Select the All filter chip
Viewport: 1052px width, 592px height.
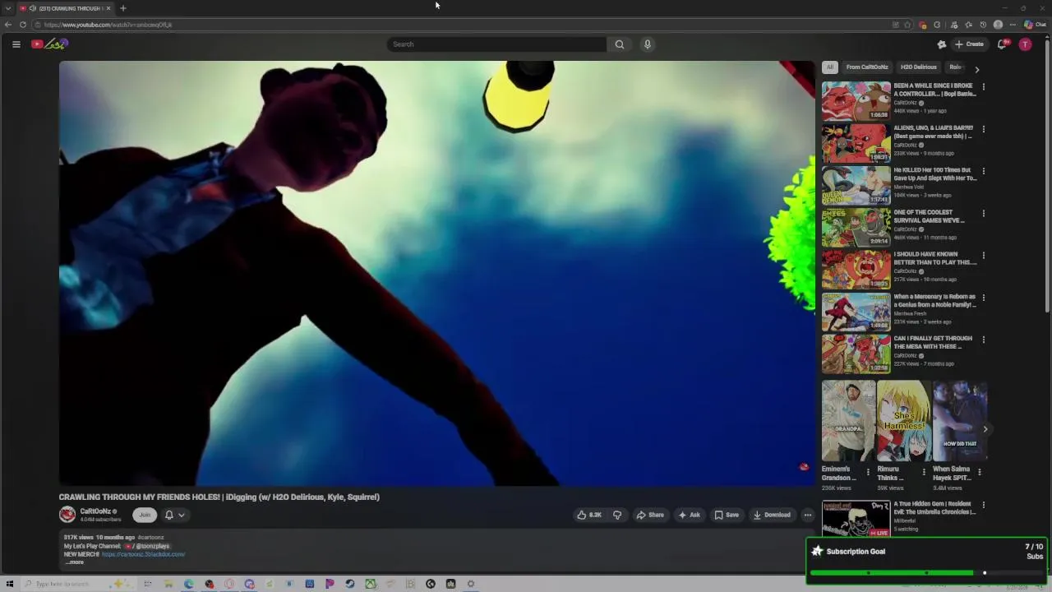[830, 67]
